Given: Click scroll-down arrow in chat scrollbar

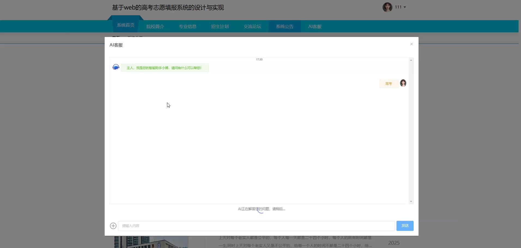Looking at the screenshot, I should [411, 201].
